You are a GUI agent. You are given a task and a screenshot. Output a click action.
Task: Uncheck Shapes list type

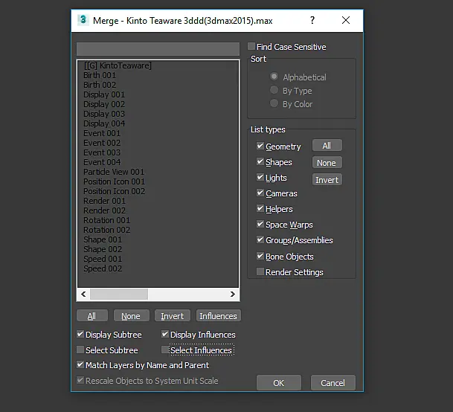tap(260, 161)
